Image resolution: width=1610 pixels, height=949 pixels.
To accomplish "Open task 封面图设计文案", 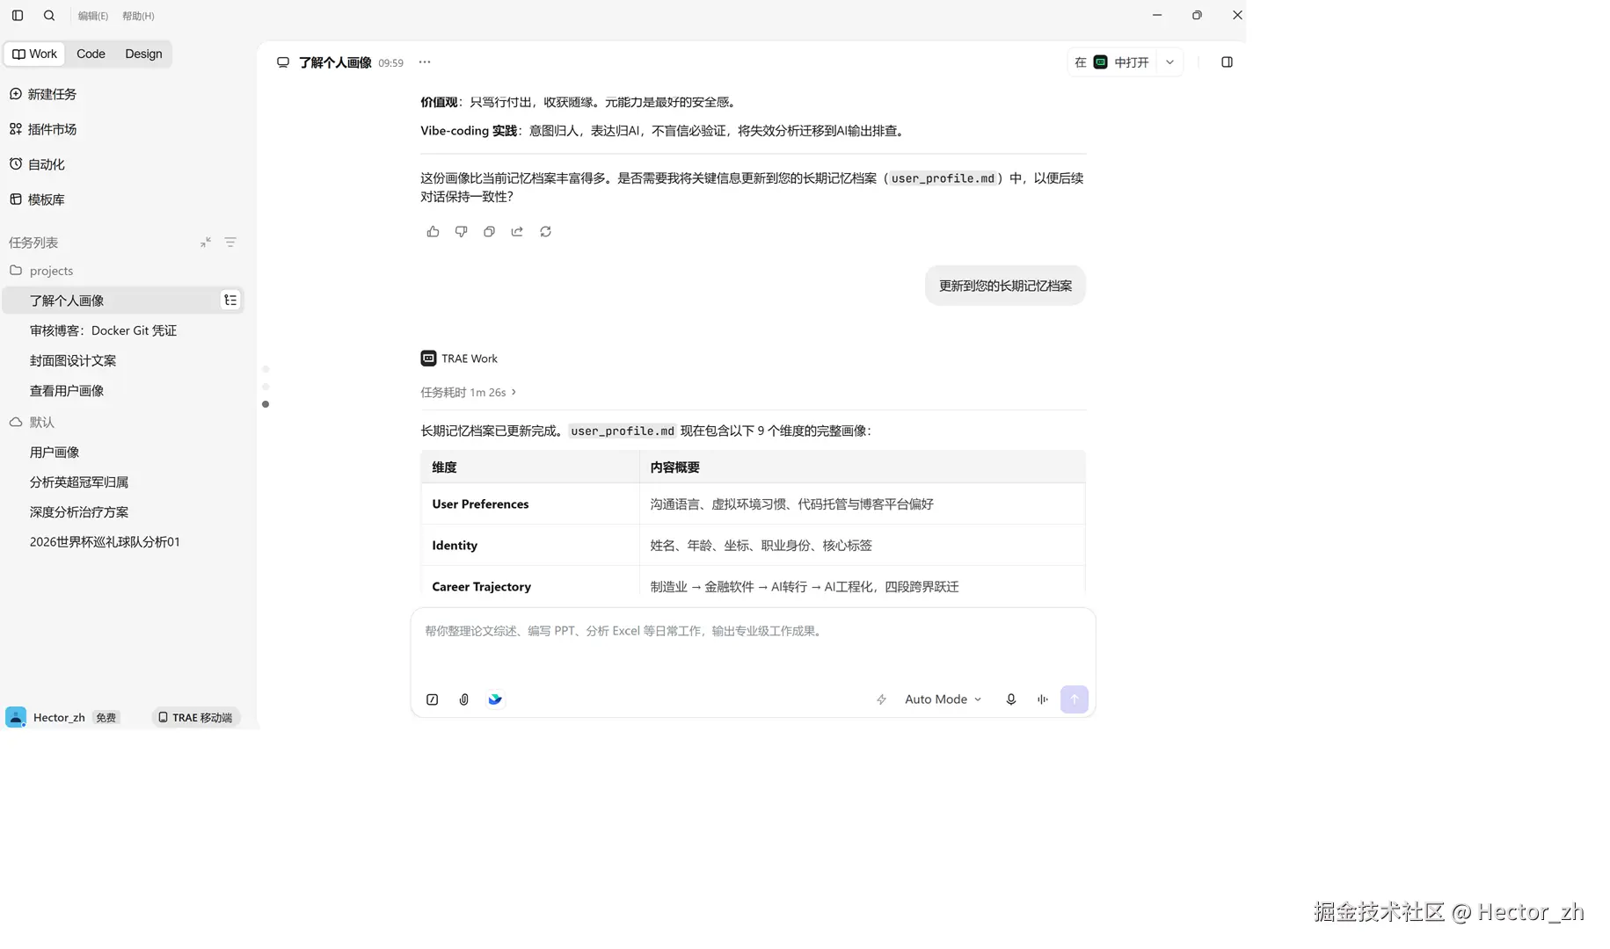I will point(73,360).
